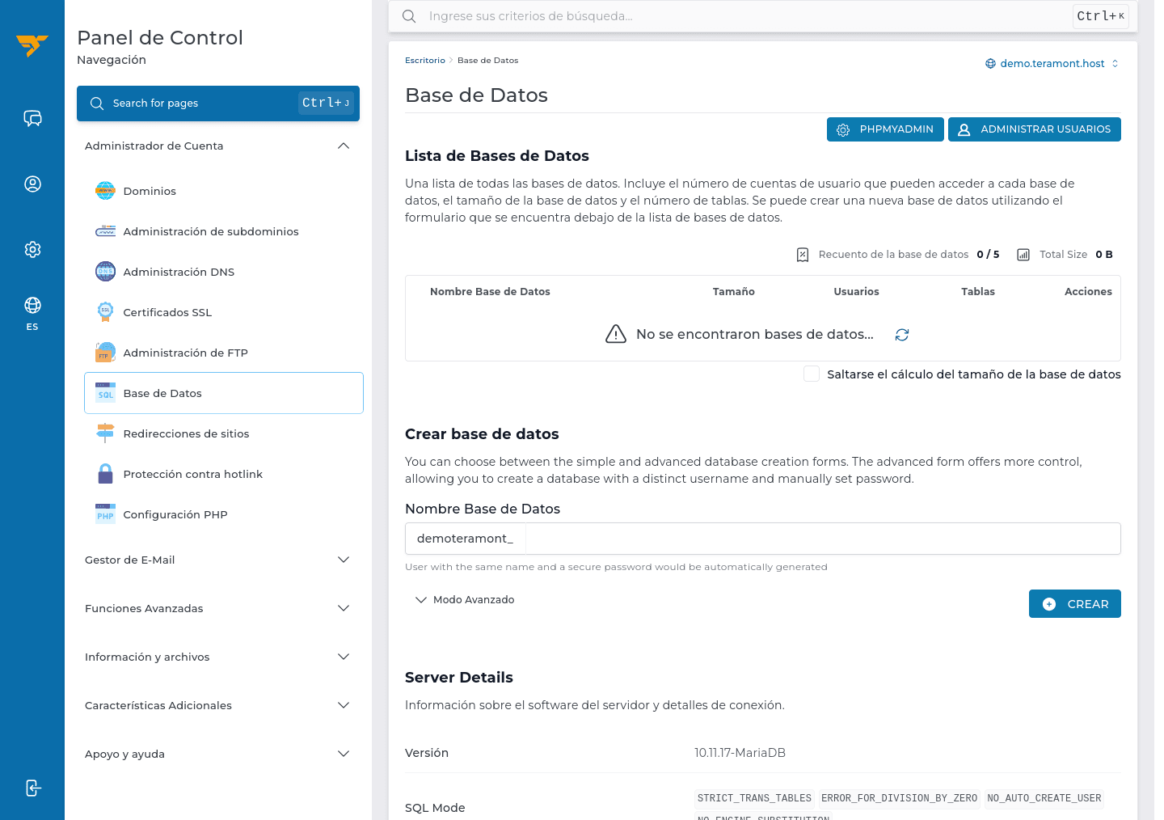Open the demo.teramont.host domain dropdown
The width and height of the screenshot is (1164, 820).
[1052, 63]
